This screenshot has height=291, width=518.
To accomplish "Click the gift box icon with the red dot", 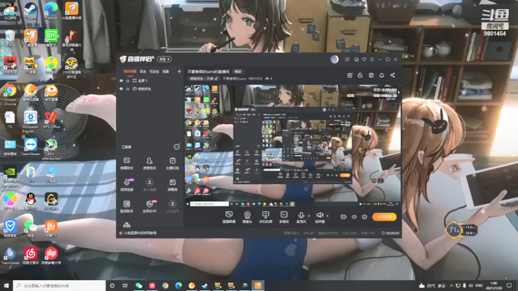I will (350, 75).
